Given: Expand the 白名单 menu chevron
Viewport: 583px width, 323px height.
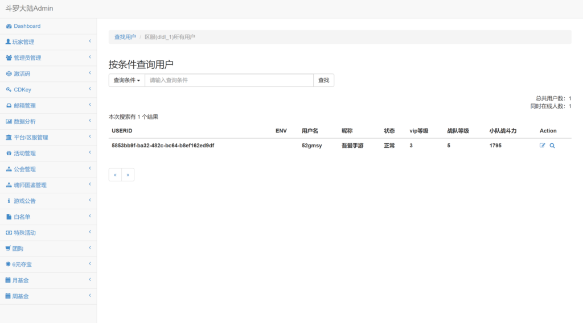Looking at the screenshot, I should pos(90,216).
